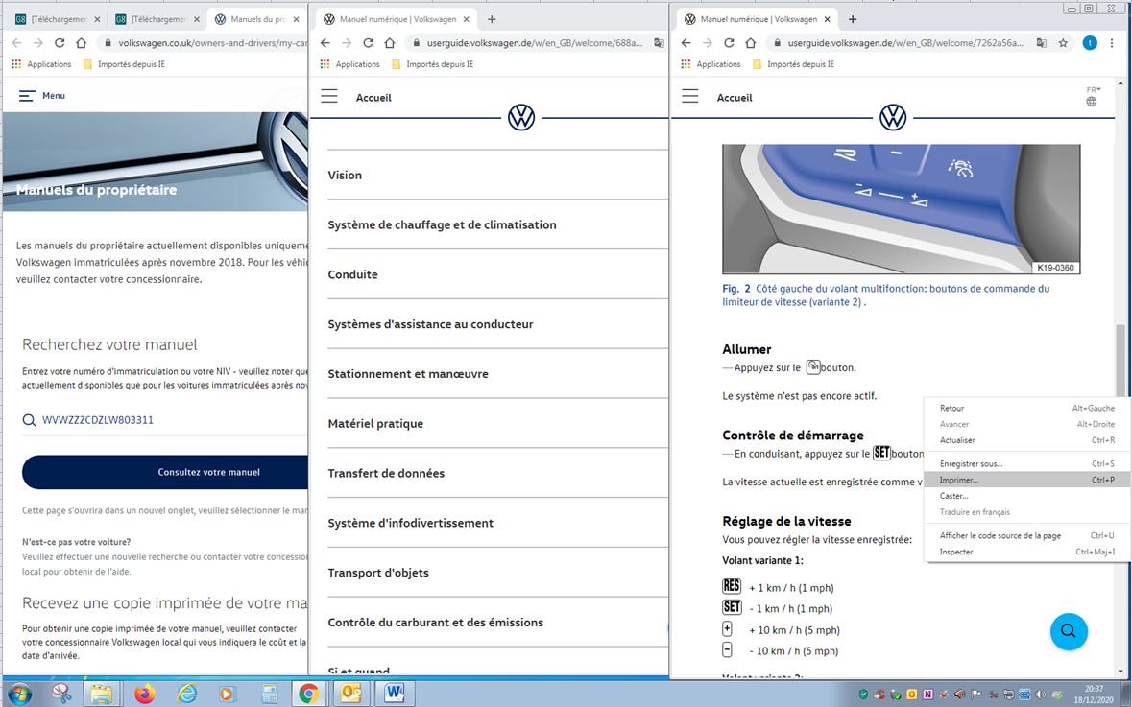1132x707 pixels.
Task: Select Afficher le code source de la page
Action: pos(1027,536)
